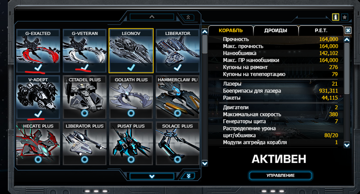The height and width of the screenshot is (194, 360).
Task: Select the G-VETERAN ship design
Action: pyautogui.click(x=85, y=51)
